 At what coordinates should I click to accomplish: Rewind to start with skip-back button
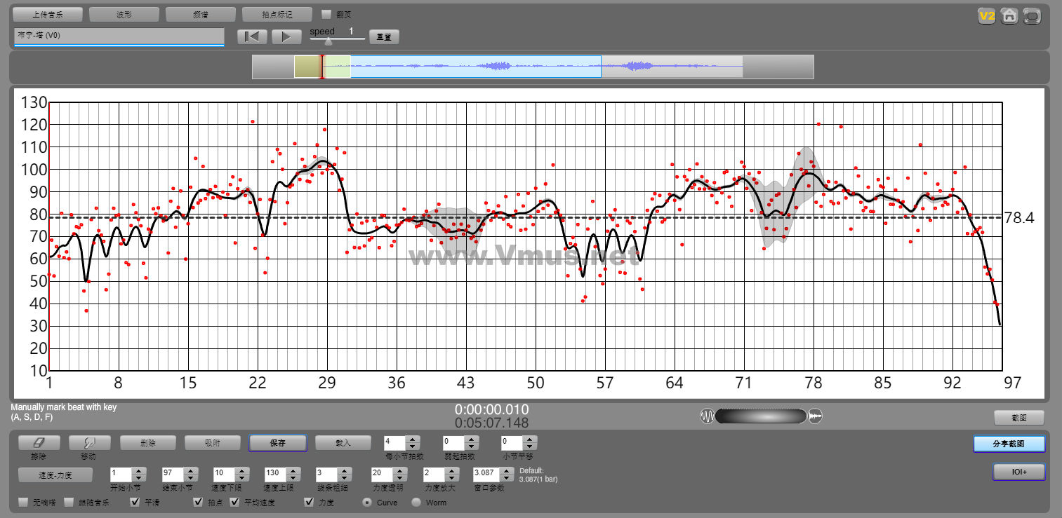pyautogui.click(x=252, y=37)
